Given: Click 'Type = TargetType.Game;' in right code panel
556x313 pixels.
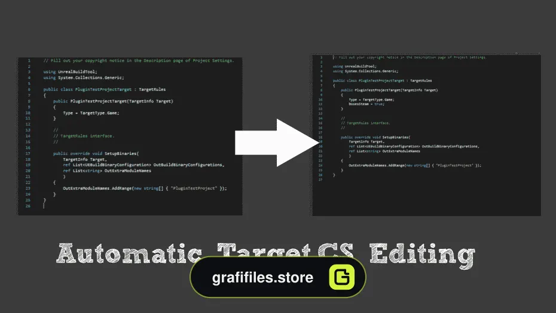Looking at the screenshot, I should pyautogui.click(x=371, y=100).
